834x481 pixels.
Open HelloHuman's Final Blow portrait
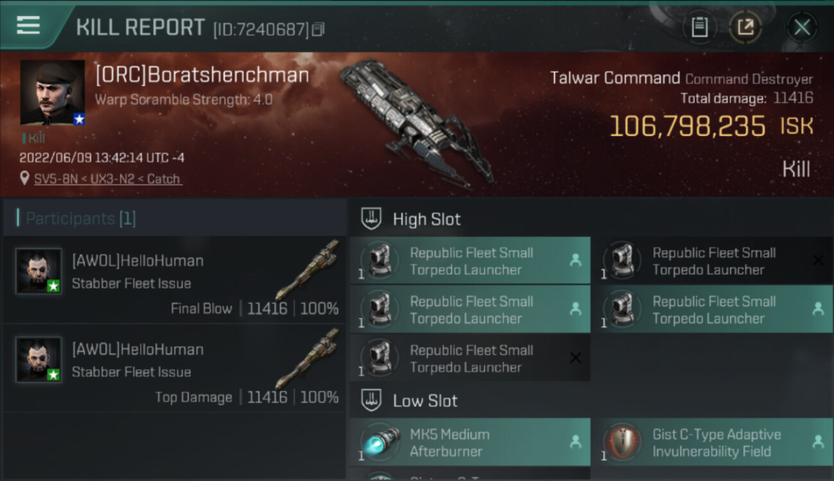(x=38, y=271)
